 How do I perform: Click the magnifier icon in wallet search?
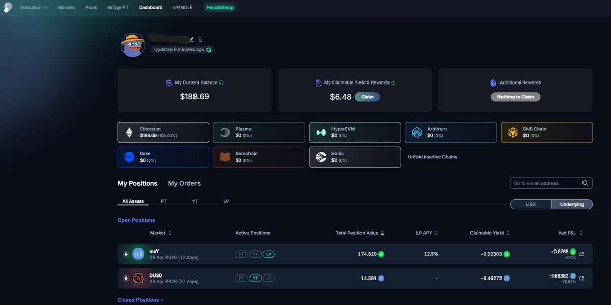[x=585, y=183]
